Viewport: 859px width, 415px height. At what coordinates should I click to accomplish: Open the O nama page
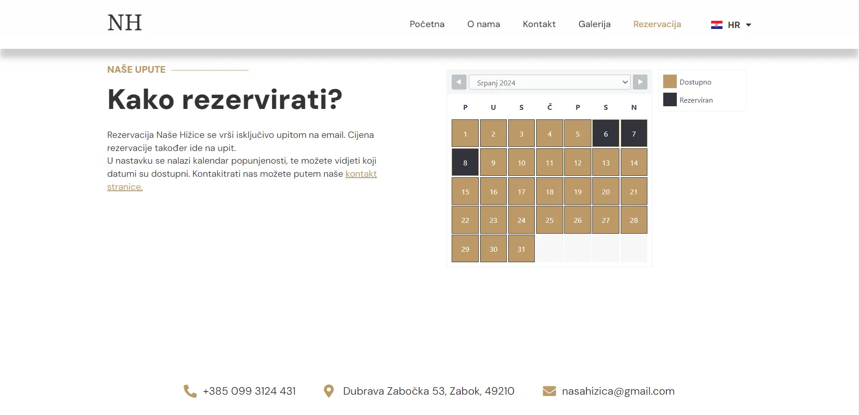pos(483,24)
